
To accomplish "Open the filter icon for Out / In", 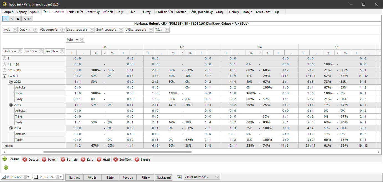I will point(35,30).
